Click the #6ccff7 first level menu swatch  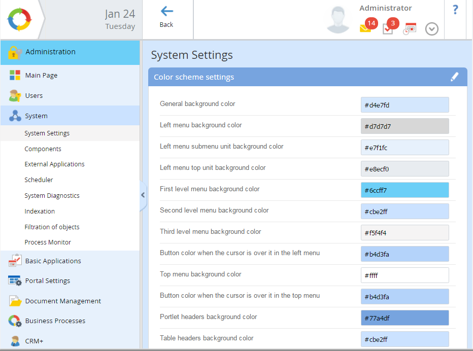(405, 190)
